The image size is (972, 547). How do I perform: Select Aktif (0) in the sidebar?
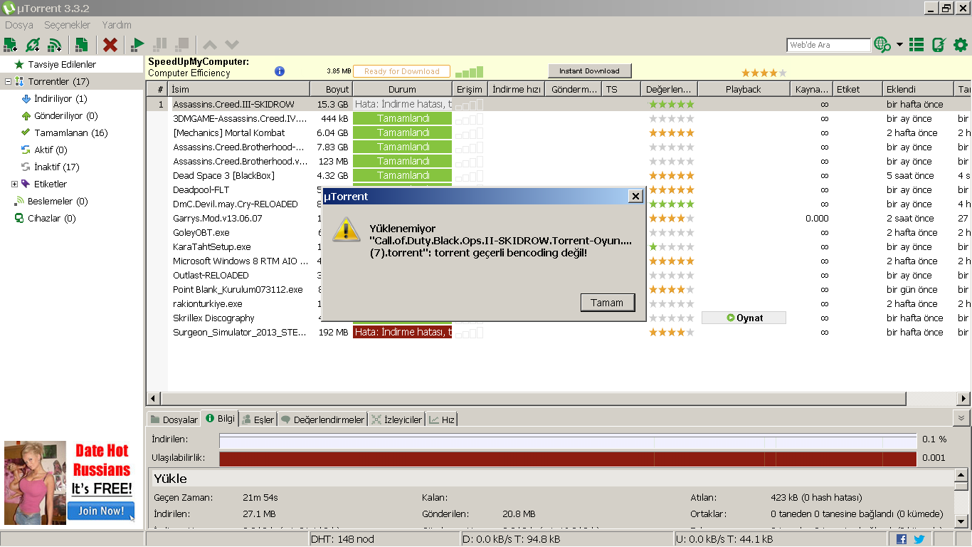[51, 150]
